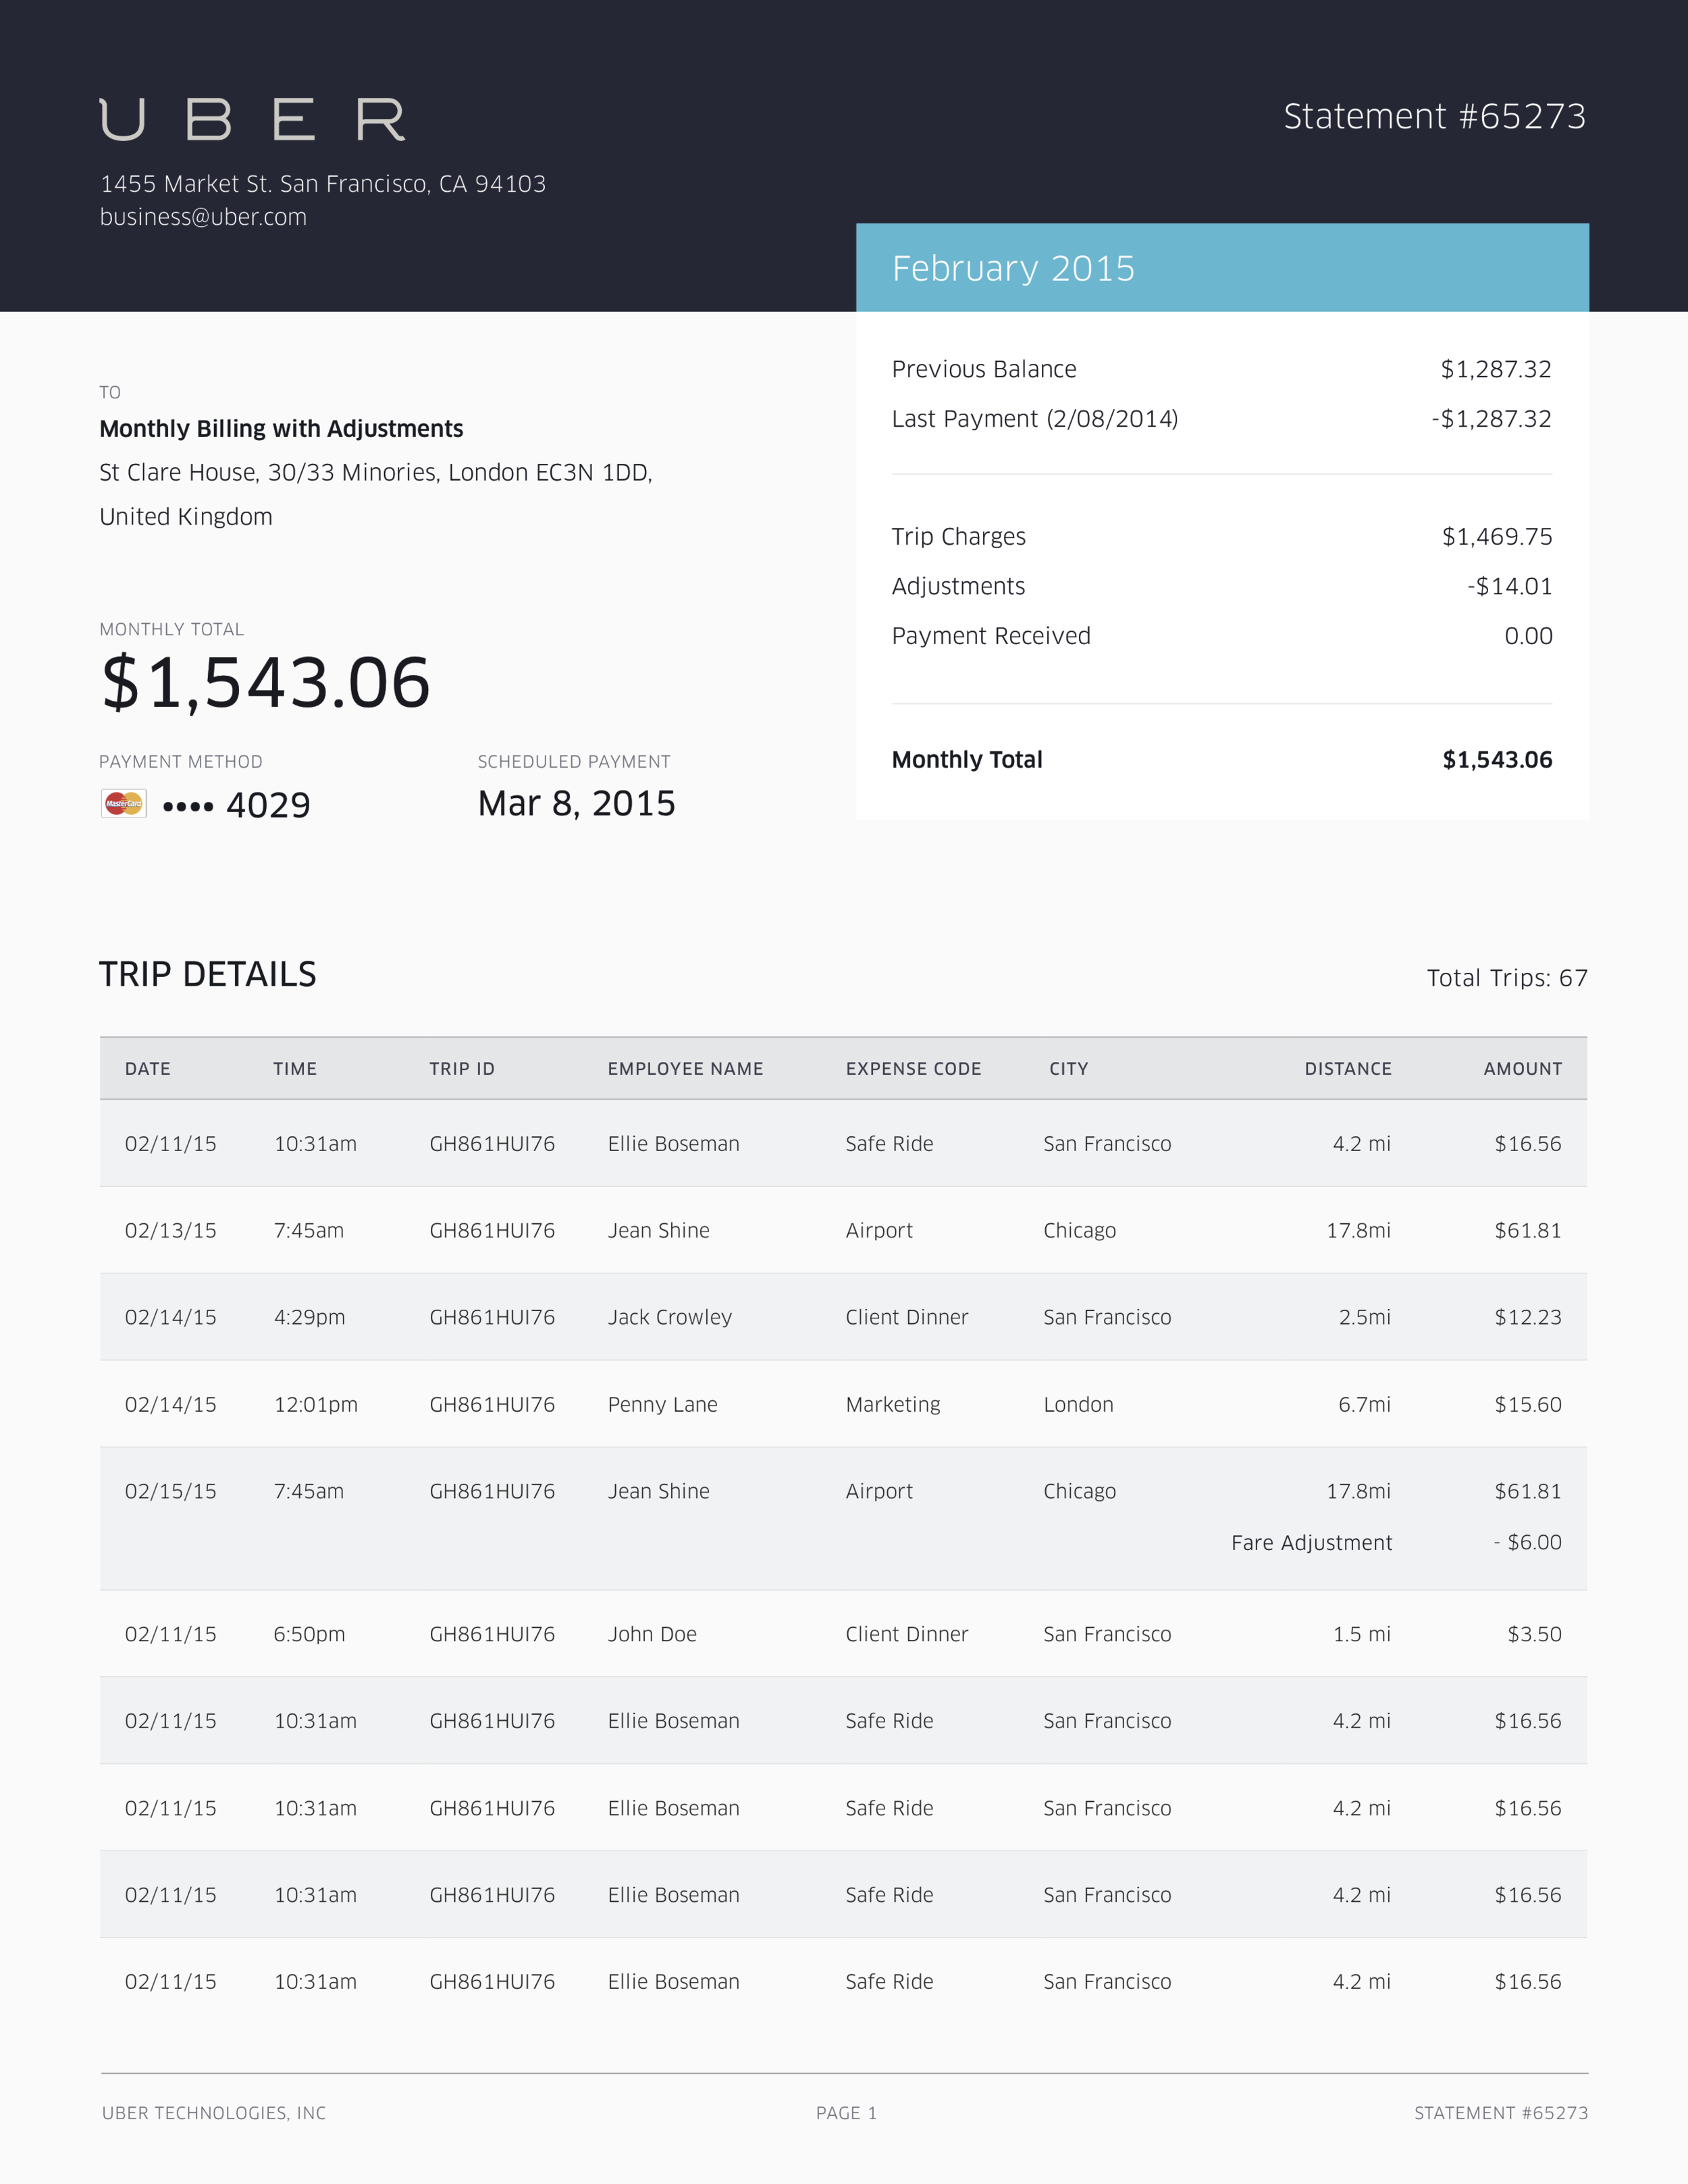Image resolution: width=1688 pixels, height=2184 pixels.
Task: Click Payment Received value 0.00
Action: coord(1528,636)
